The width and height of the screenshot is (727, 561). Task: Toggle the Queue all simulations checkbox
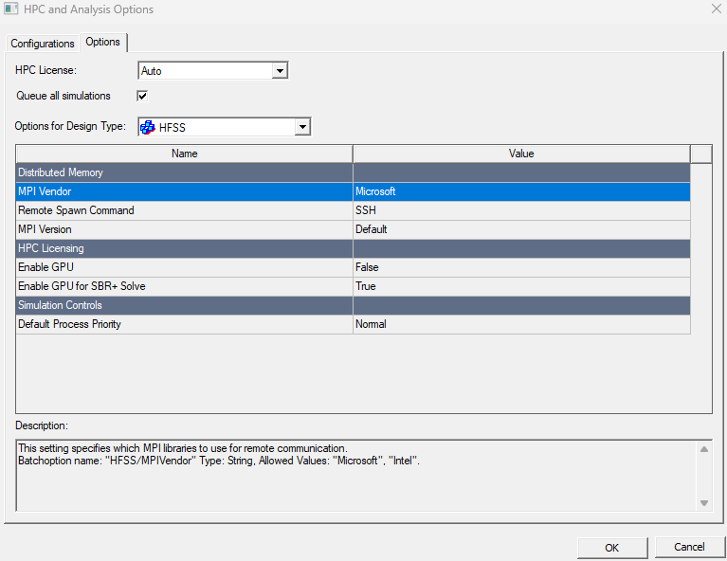click(x=142, y=96)
